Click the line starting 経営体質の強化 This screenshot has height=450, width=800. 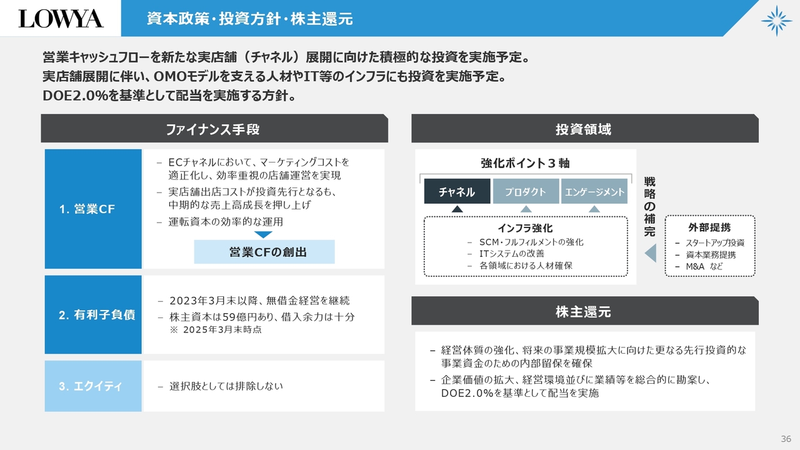[594, 349]
